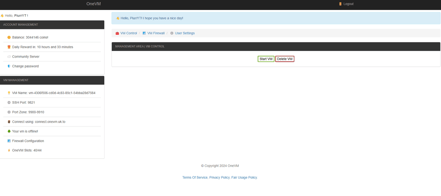Screen dimensions: 441x196
Task: Log out using the Logout link
Action: click(x=348, y=4)
